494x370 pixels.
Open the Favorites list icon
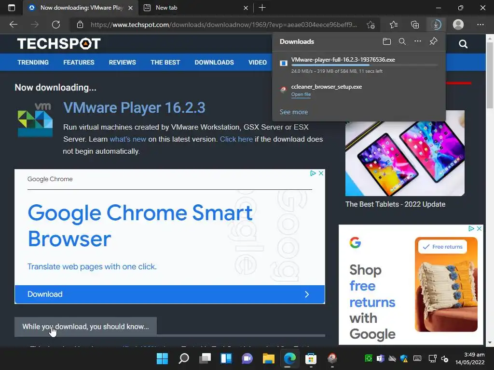[x=393, y=25]
